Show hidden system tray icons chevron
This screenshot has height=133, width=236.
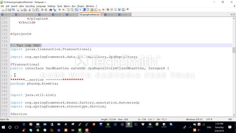point(190,127)
